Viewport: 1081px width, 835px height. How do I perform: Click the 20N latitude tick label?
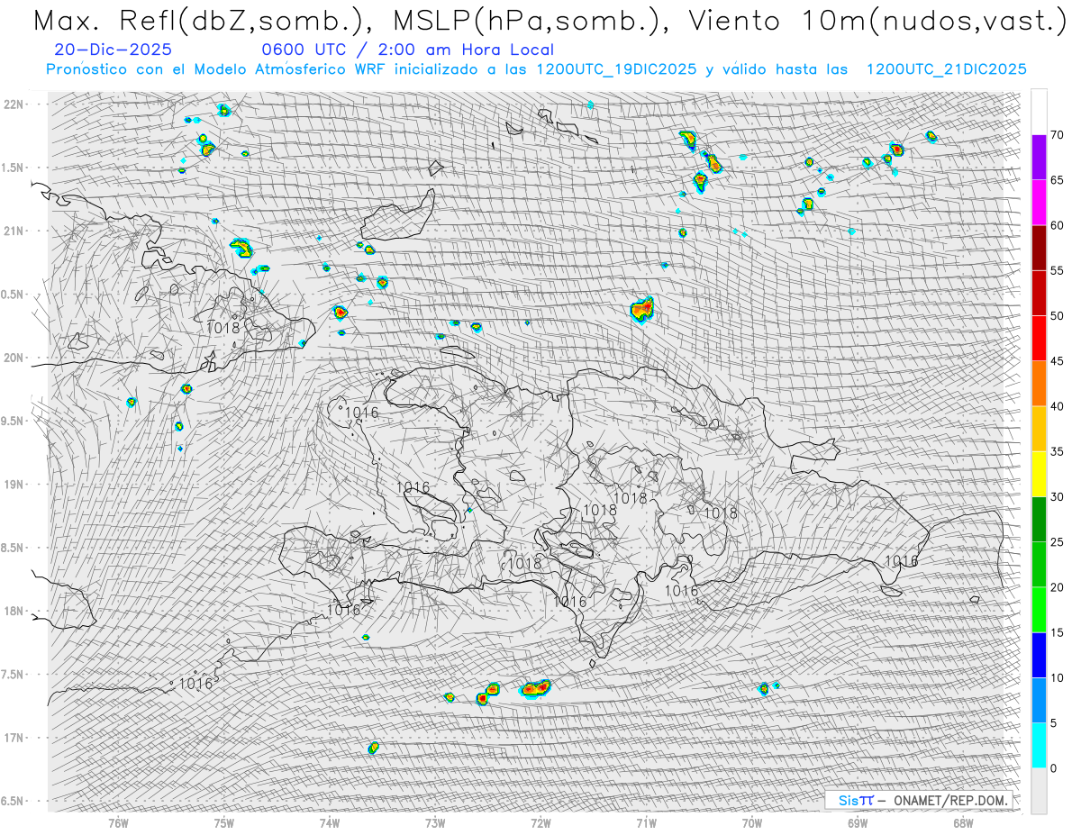[x=14, y=358]
